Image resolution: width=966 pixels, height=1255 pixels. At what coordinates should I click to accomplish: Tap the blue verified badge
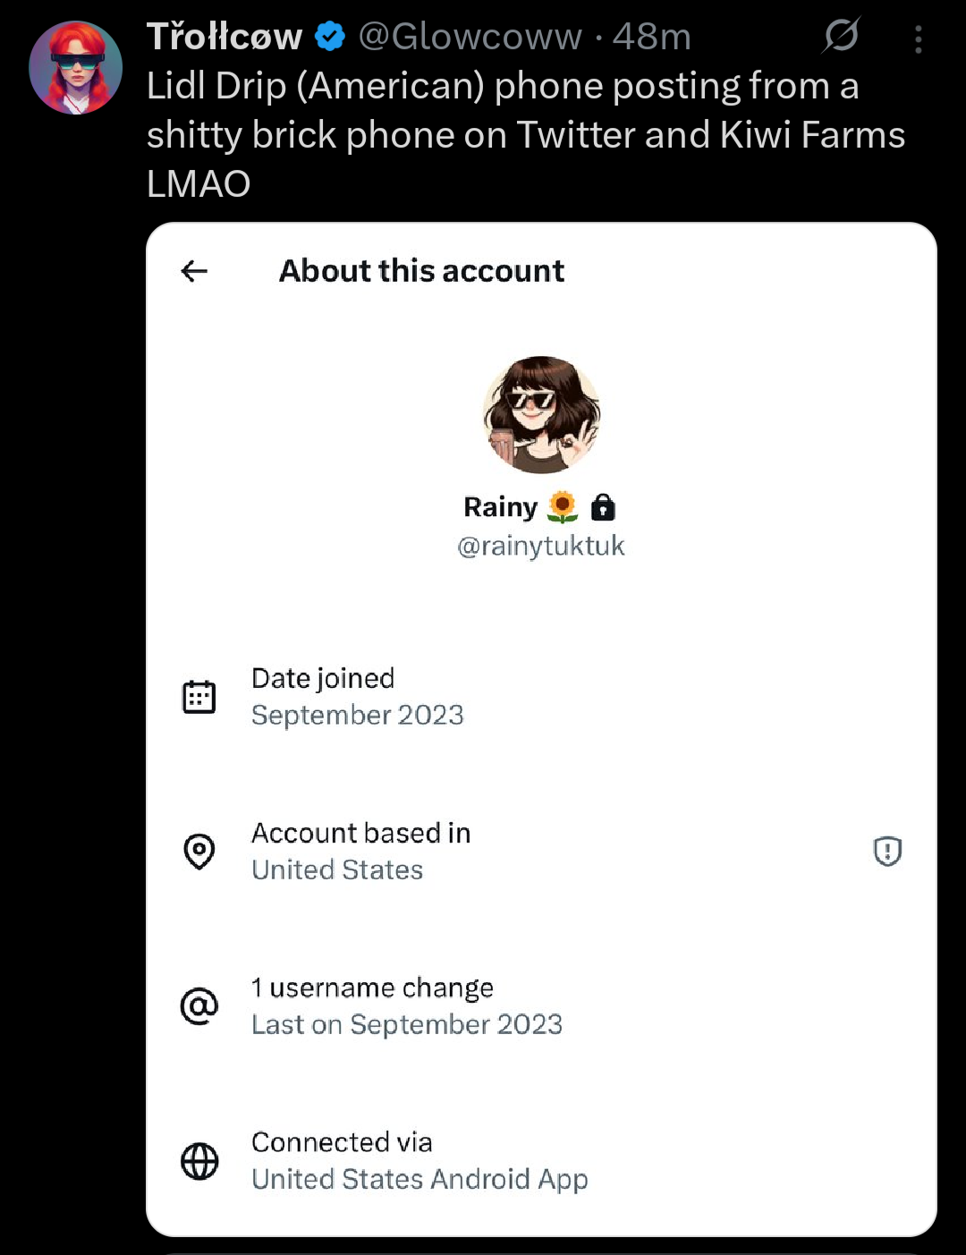tap(331, 37)
